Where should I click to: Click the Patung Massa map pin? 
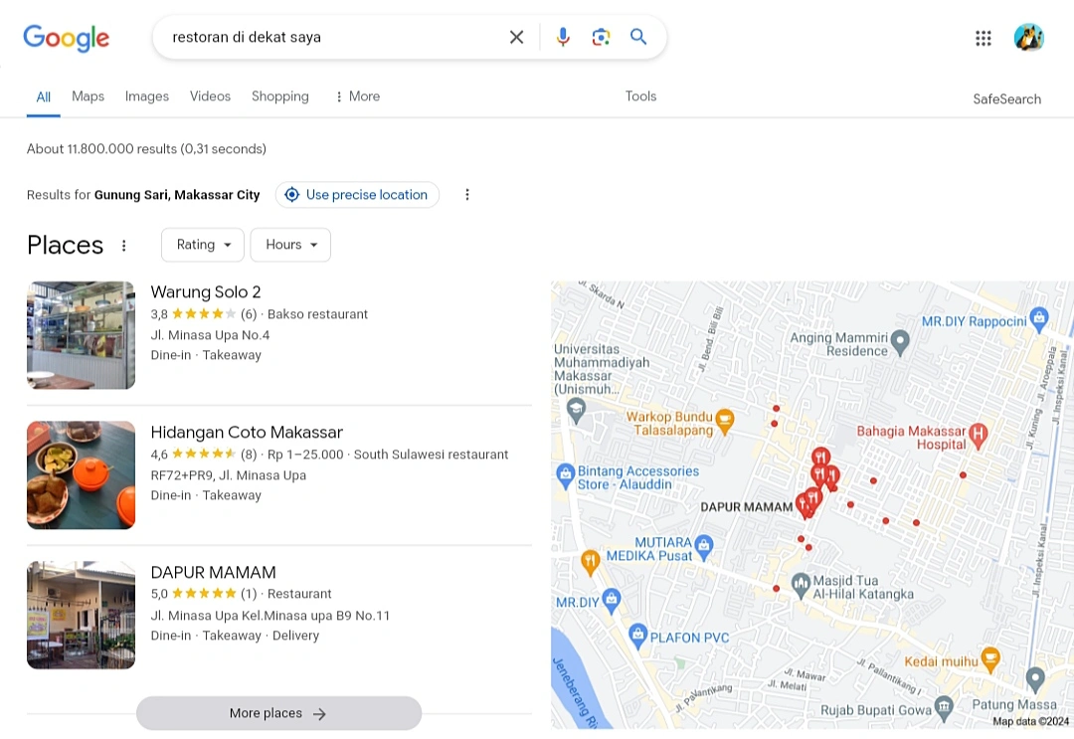[1035, 678]
